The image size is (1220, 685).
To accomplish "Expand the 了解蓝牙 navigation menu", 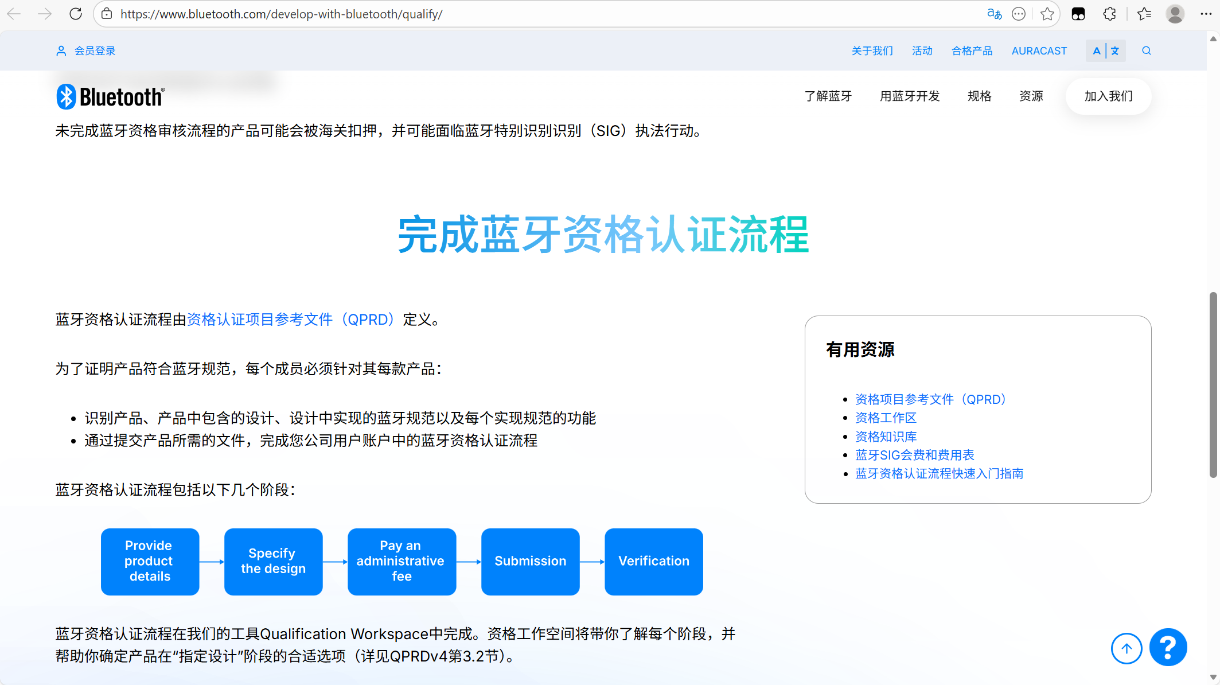I will click(828, 96).
